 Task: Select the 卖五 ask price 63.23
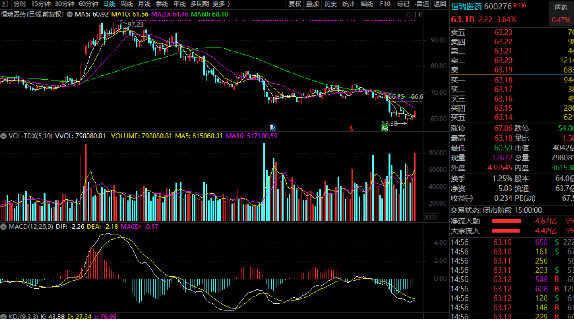pyautogui.click(x=503, y=32)
